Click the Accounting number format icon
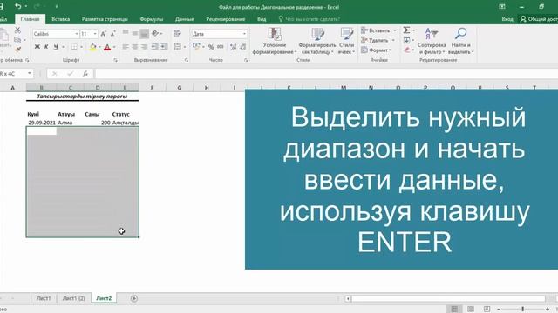This screenshot has width=558, height=313. coord(196,47)
